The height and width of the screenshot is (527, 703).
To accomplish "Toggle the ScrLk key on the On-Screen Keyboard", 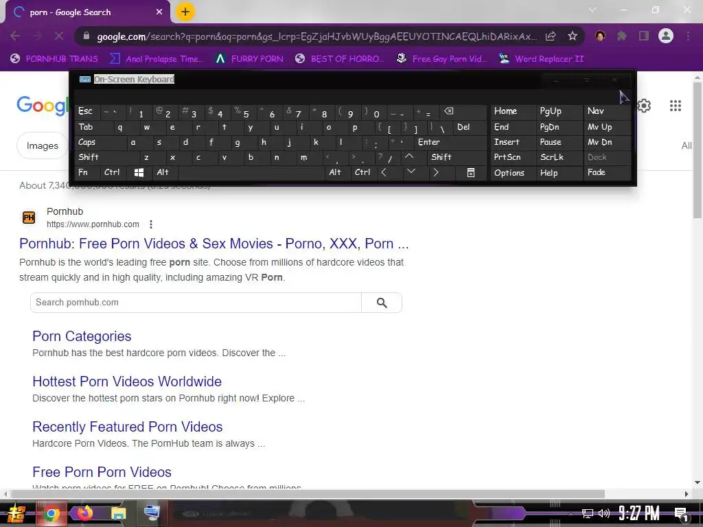I will 559,157.
